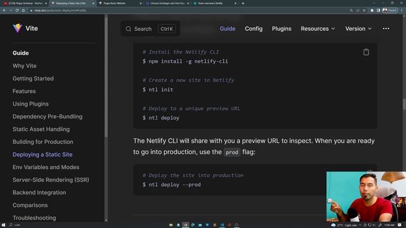The width and height of the screenshot is (406, 228).
Task: Open Visual Studio Code from the taskbar
Action: (222, 225)
